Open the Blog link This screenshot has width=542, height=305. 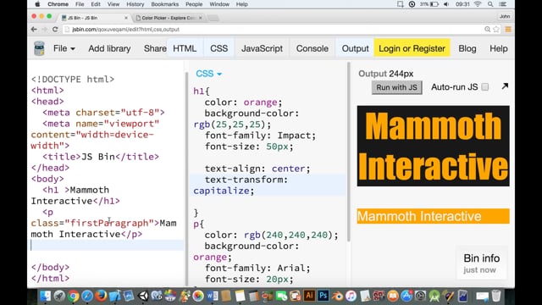tap(467, 48)
